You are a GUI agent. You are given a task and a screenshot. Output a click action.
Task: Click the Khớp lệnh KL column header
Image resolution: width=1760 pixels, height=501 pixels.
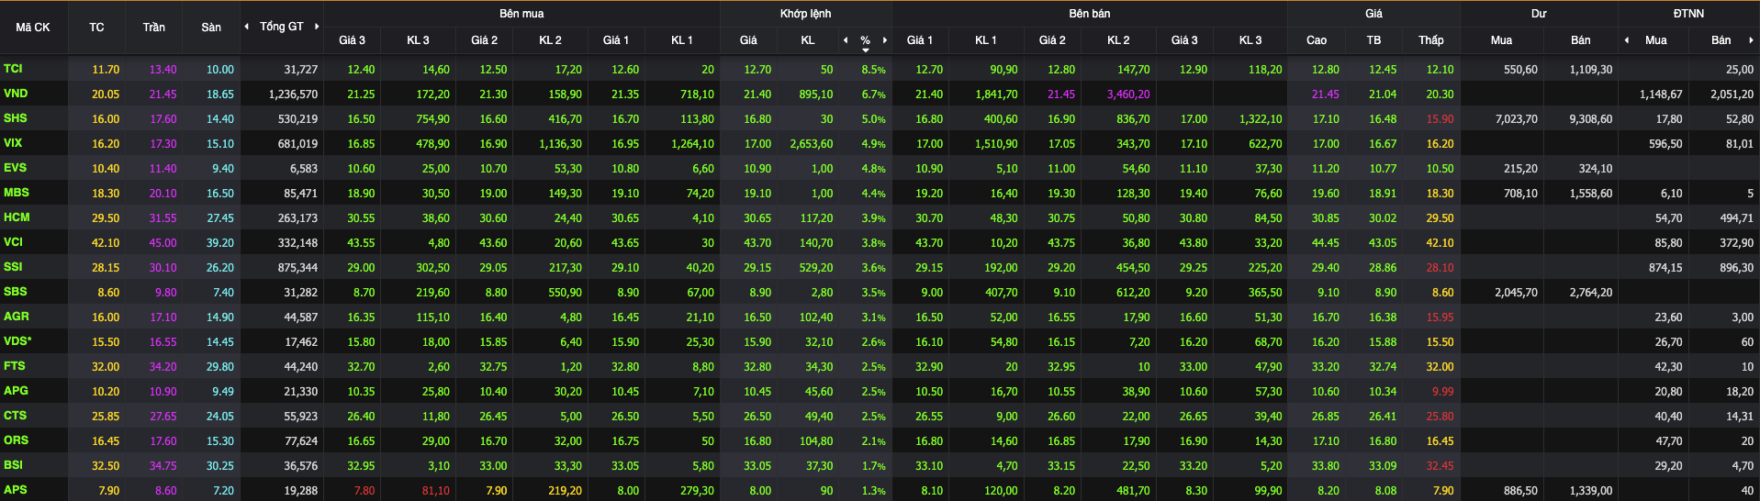click(808, 40)
